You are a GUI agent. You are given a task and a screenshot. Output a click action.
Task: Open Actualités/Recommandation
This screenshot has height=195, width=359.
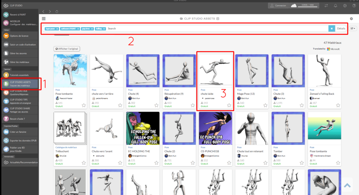click(20, 162)
